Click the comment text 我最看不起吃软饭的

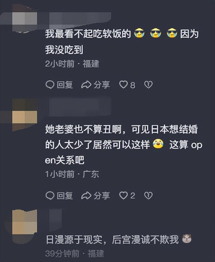tap(88, 34)
